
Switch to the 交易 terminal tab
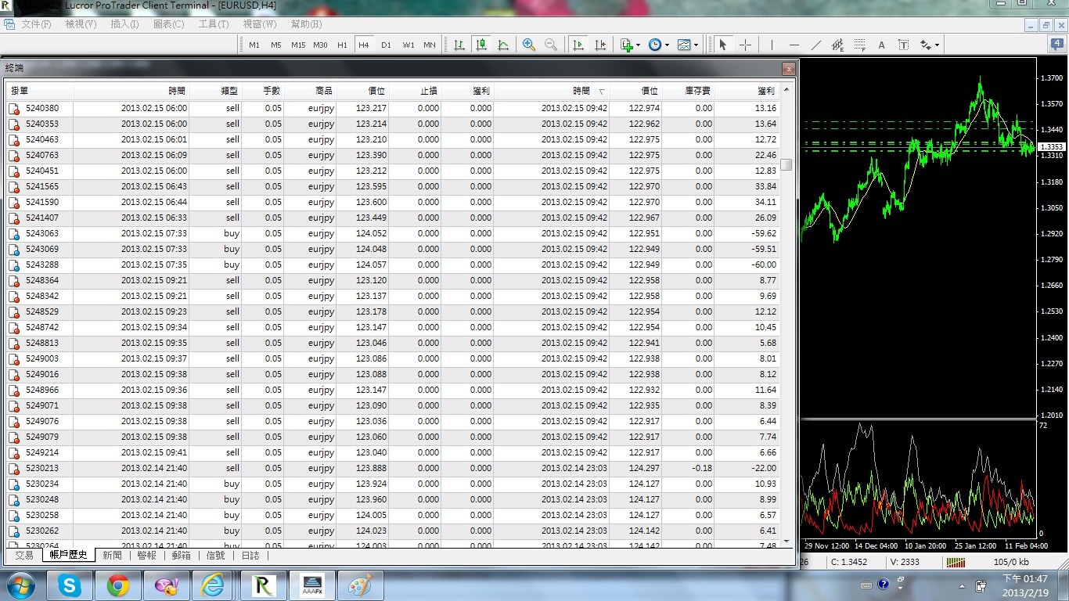[24, 555]
